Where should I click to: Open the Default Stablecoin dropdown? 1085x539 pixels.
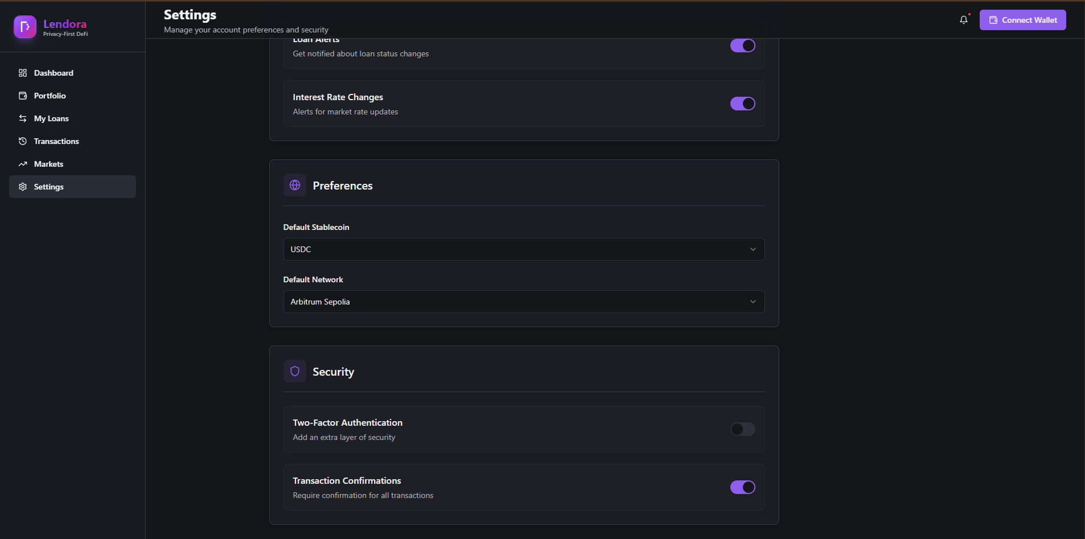(524, 249)
